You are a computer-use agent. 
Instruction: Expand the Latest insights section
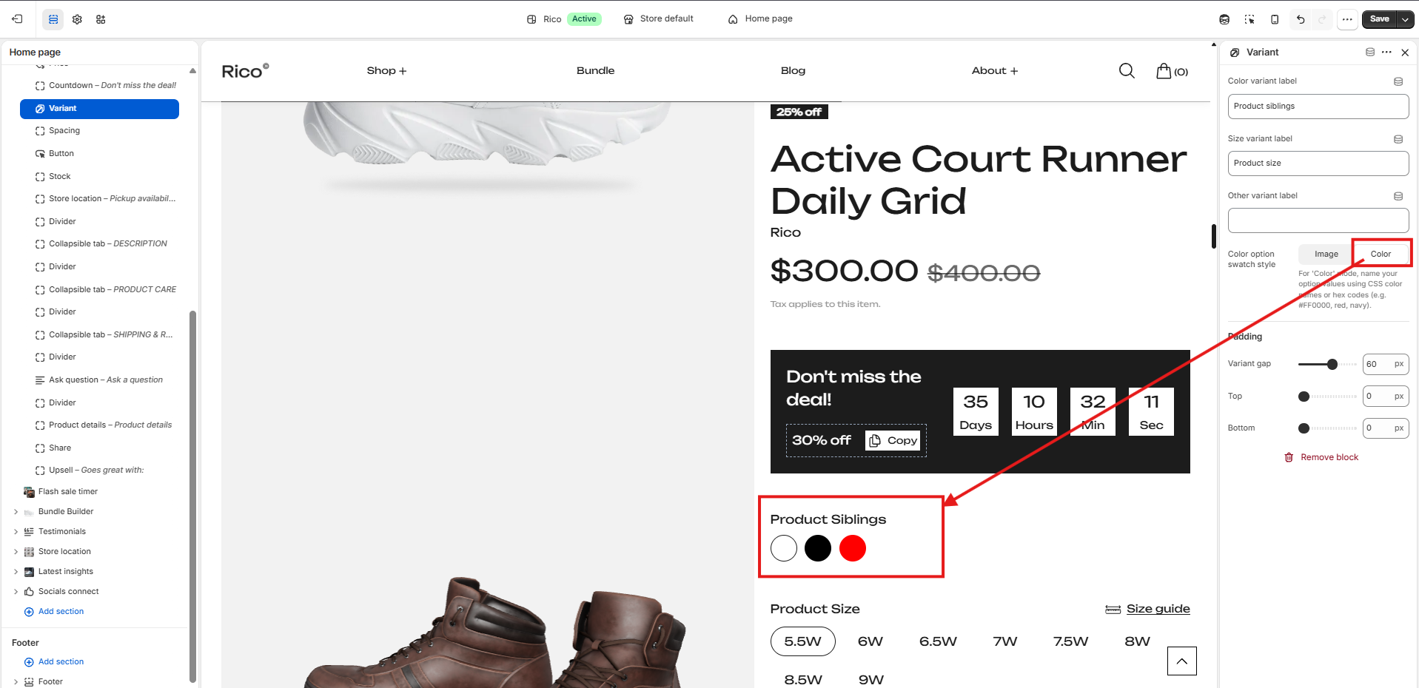pos(16,572)
